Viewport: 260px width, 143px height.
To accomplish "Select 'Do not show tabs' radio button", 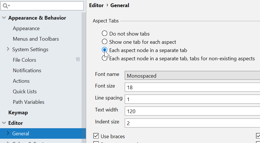I will [105, 34].
